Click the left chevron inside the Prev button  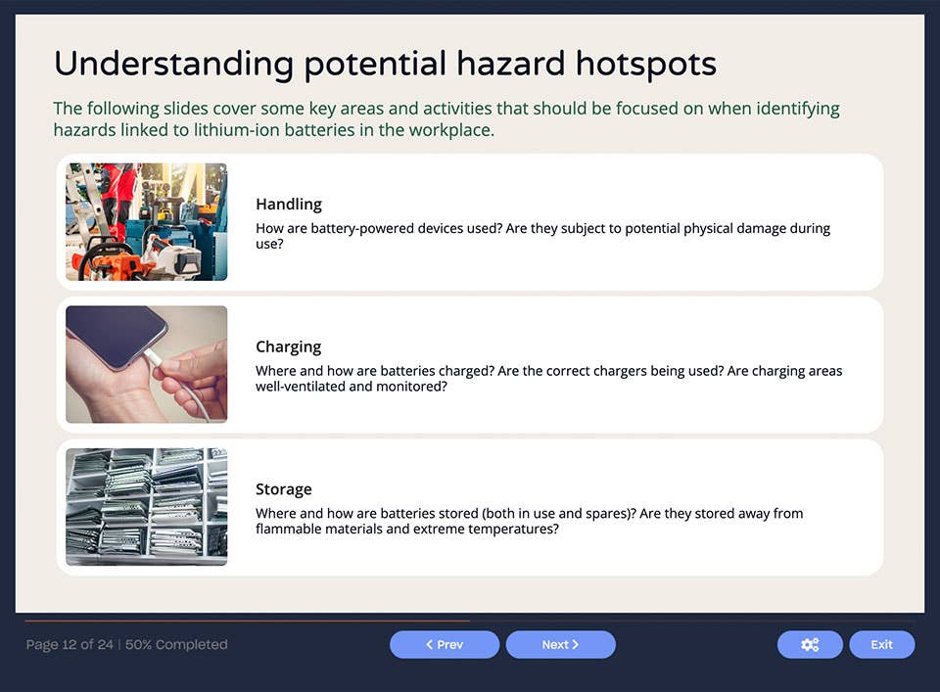click(429, 644)
